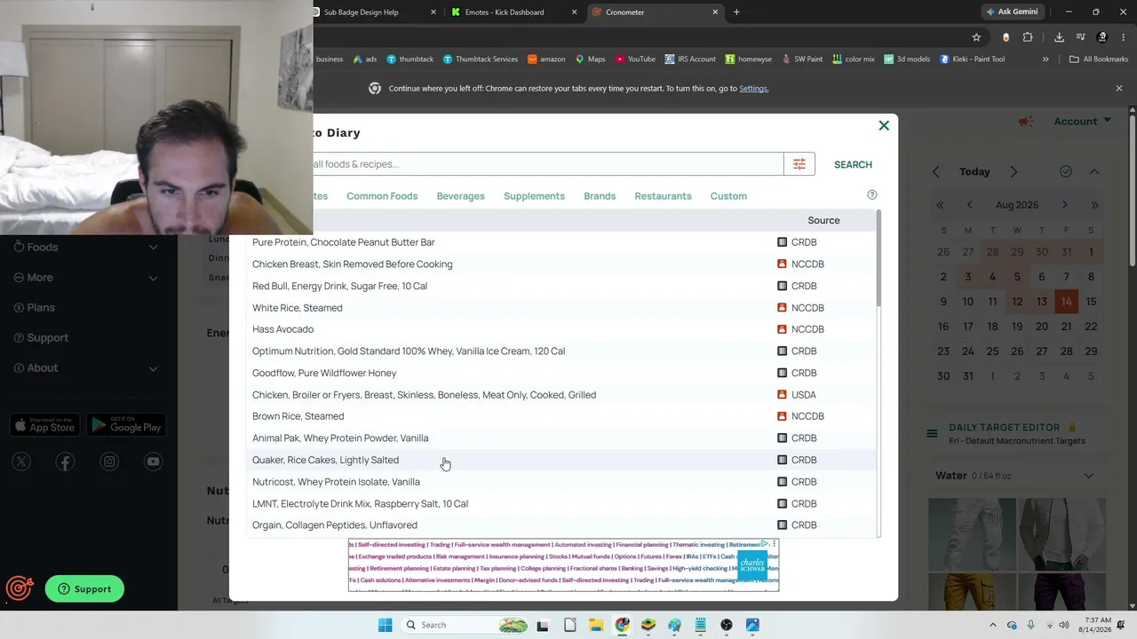Select Brown Rice, Steamed row
The width and height of the screenshot is (1137, 639).
coord(561,416)
